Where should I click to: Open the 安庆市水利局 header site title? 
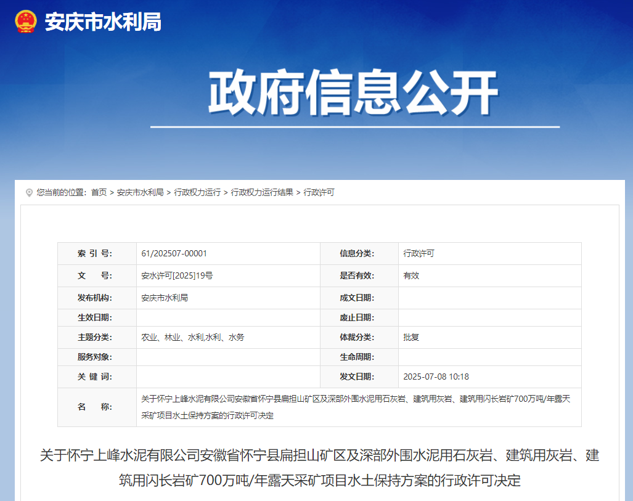click(x=102, y=22)
